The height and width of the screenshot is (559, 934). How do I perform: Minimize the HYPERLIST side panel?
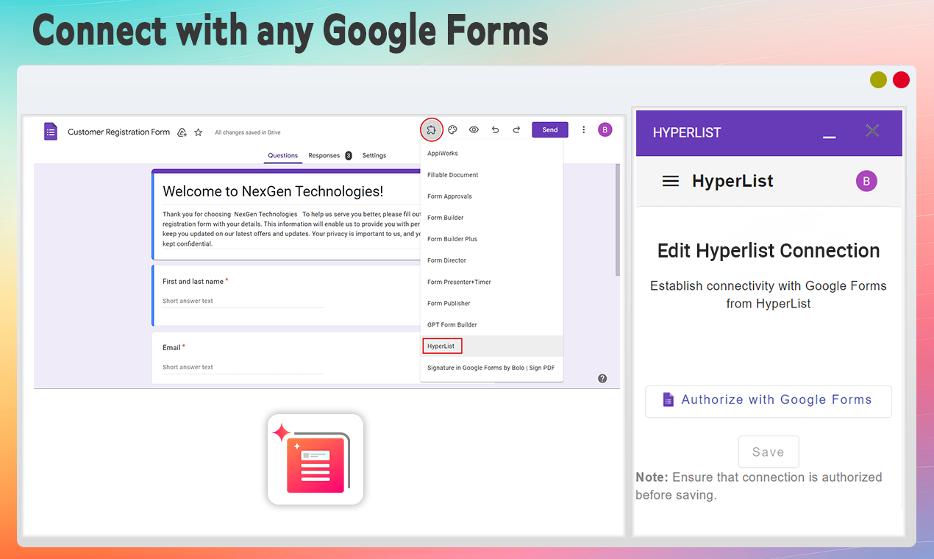point(830,137)
